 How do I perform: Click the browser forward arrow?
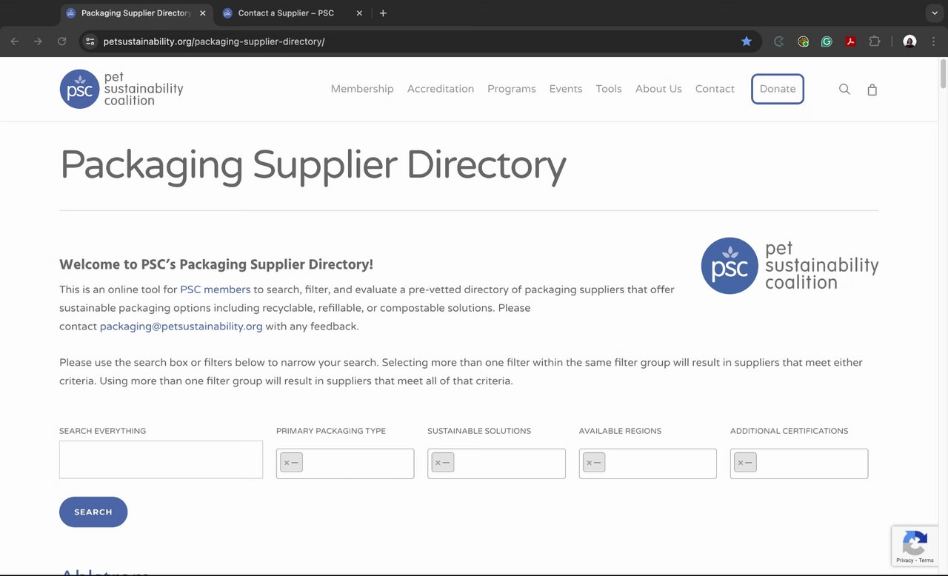pos(38,41)
